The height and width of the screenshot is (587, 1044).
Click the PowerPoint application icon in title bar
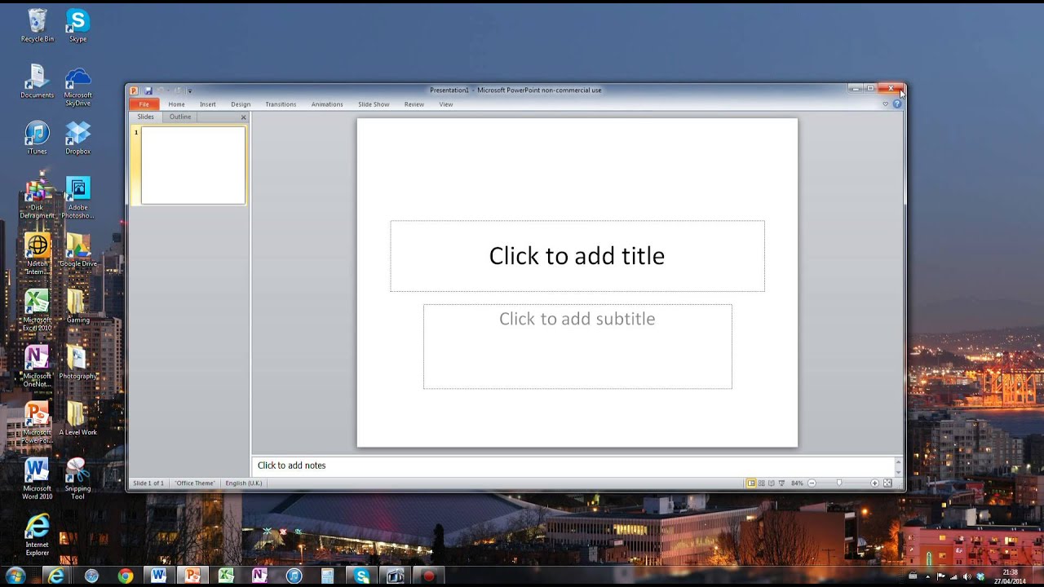click(135, 90)
